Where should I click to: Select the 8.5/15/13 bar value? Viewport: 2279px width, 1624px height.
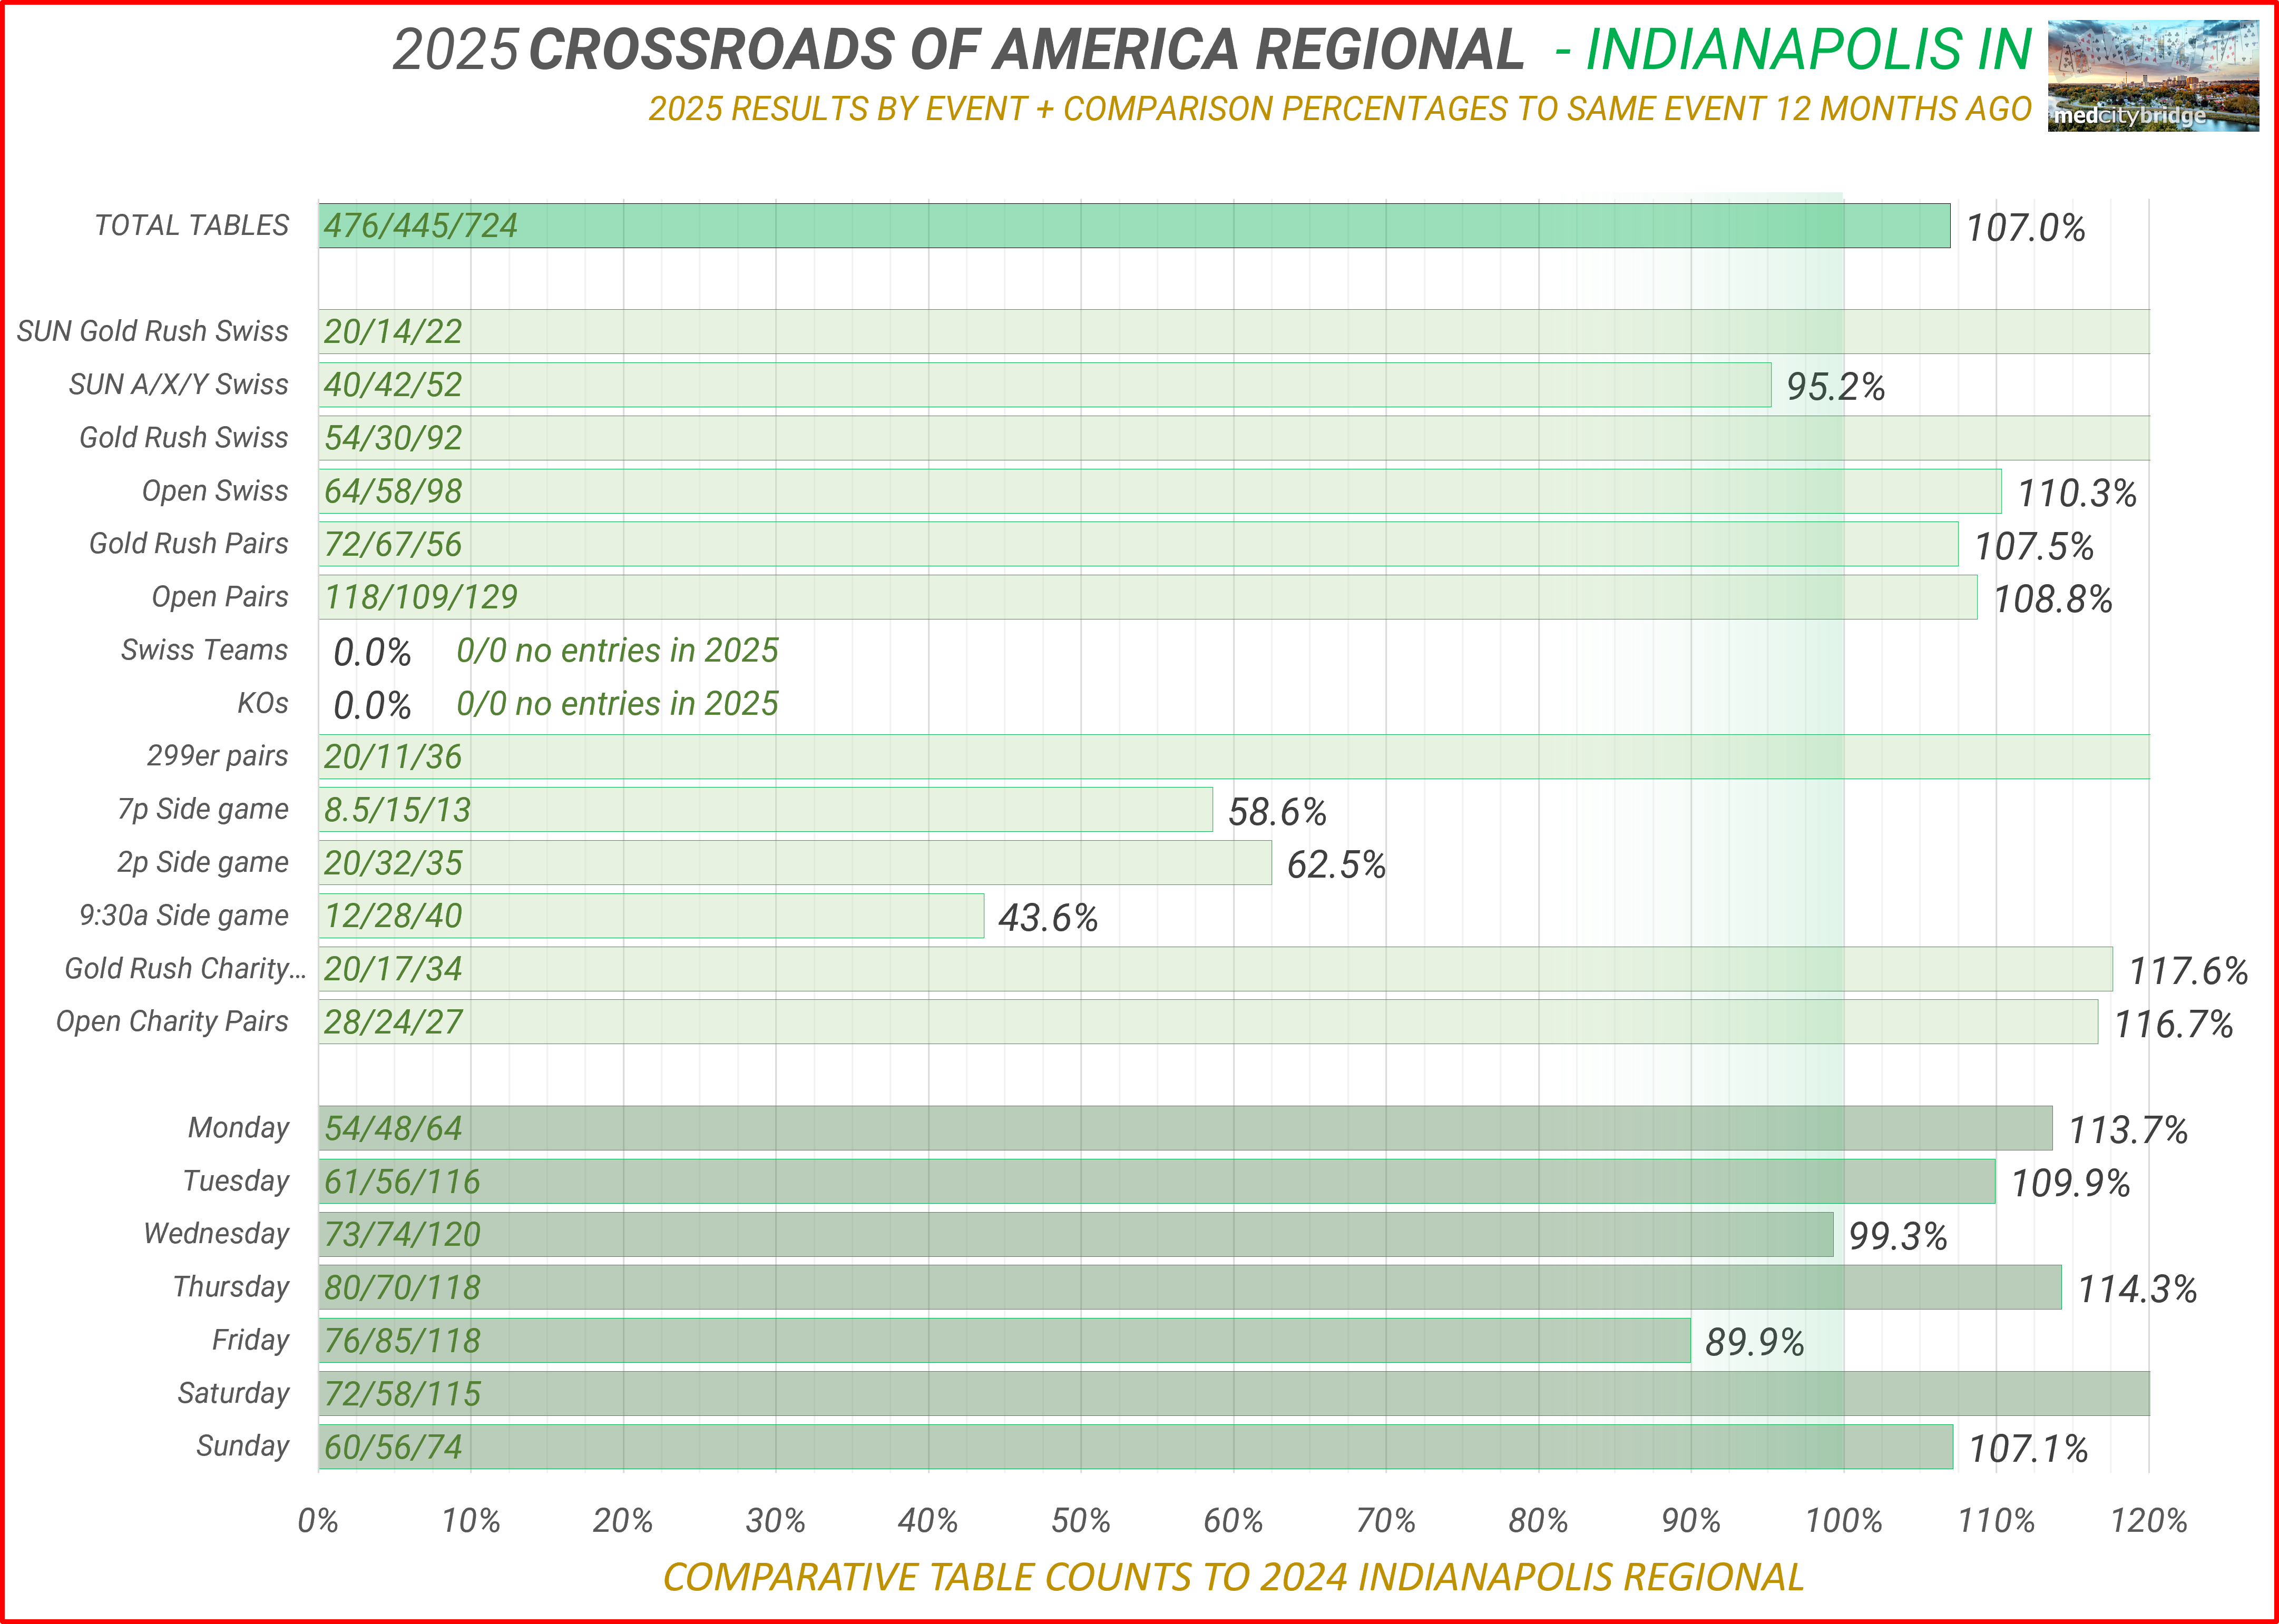[397, 810]
